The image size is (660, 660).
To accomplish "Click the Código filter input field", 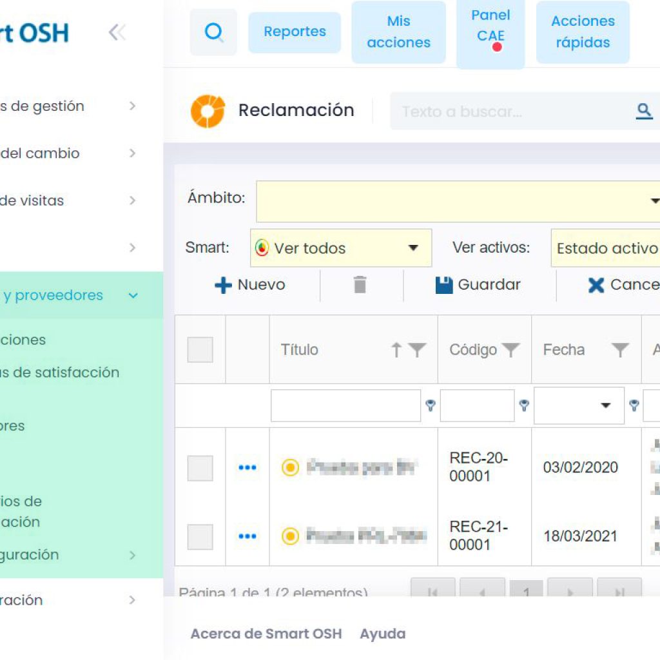I will (x=477, y=405).
